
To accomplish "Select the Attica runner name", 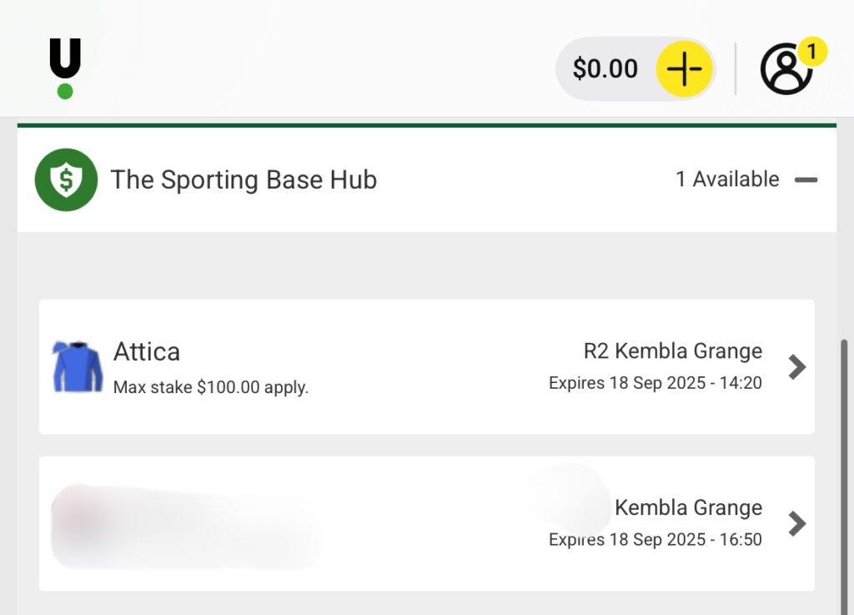I will 147,351.
